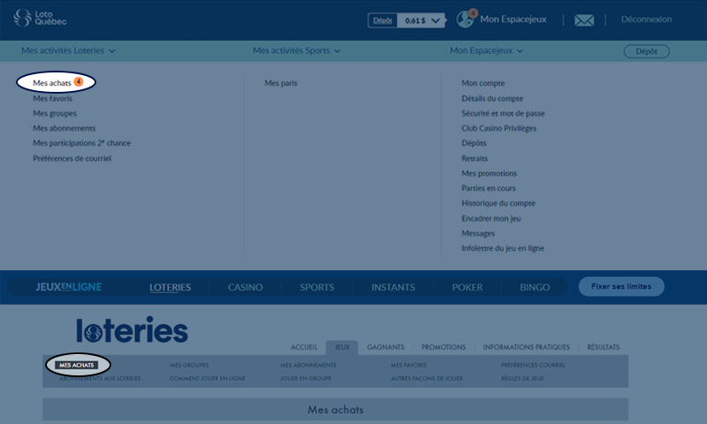The width and height of the screenshot is (707, 424).
Task: Click MES ABONNEMENTS in the submenu
Action: click(x=308, y=365)
